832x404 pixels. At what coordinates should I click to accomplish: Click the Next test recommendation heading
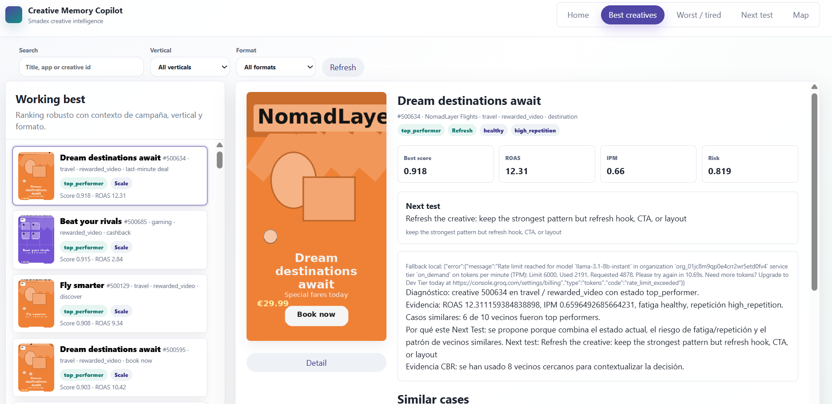[423, 206]
